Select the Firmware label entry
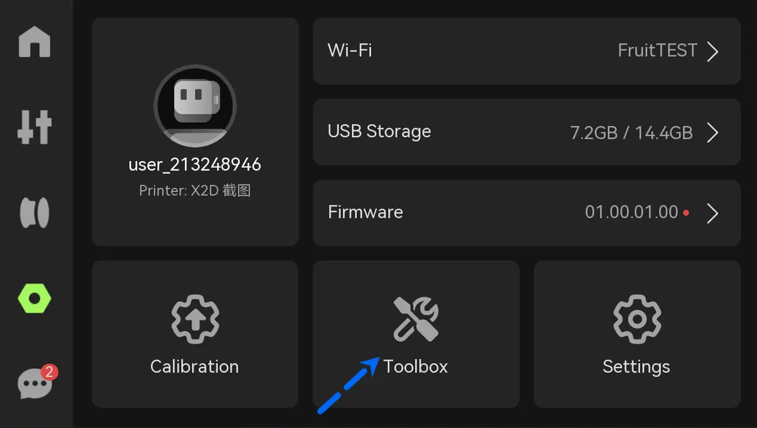The image size is (757, 428). pyautogui.click(x=365, y=212)
